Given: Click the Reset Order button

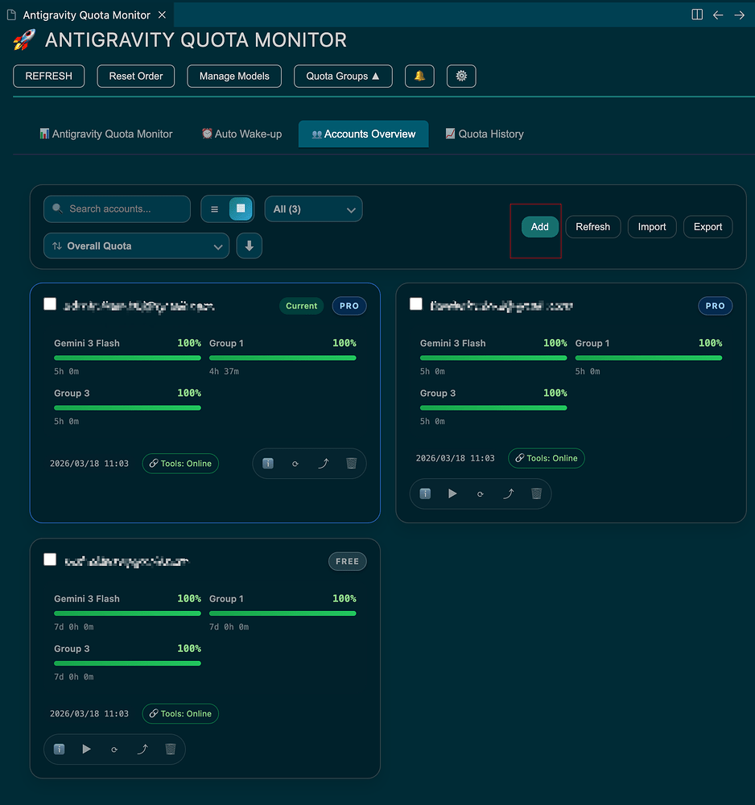Looking at the screenshot, I should (136, 76).
